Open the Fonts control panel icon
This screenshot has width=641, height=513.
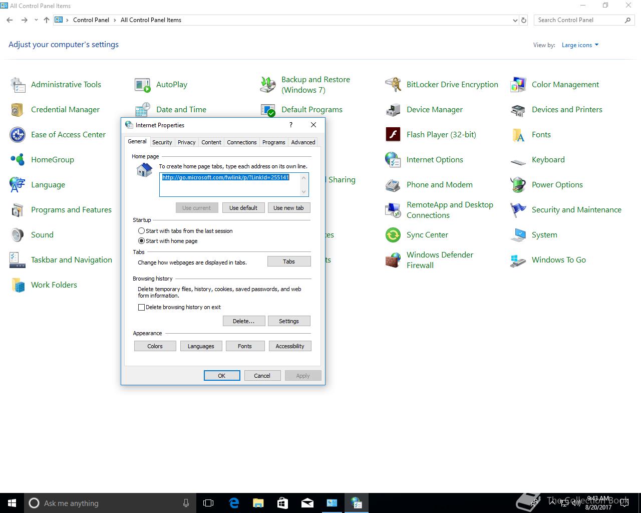(x=518, y=135)
